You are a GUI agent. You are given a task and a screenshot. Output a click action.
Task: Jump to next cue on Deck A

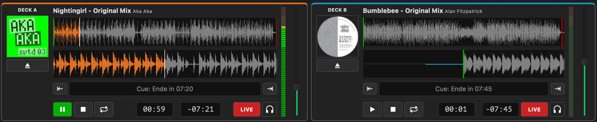[x=270, y=89]
